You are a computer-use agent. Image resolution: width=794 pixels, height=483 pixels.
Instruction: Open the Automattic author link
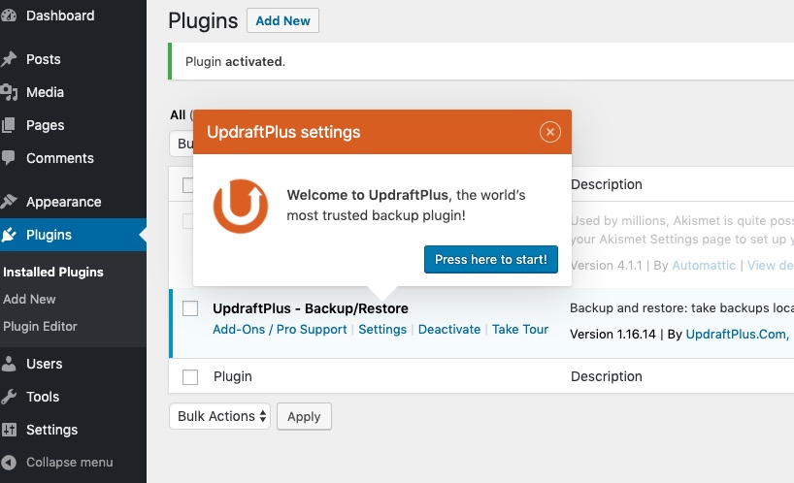(x=704, y=266)
